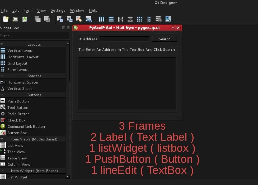Apply Lay Out in a Form Layout
This screenshot has height=185, width=258.
(149, 19)
